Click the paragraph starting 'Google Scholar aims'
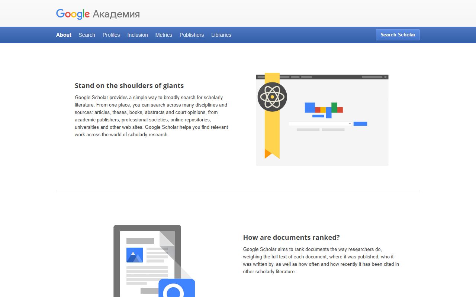The width and height of the screenshot is (476, 297). 321,260
